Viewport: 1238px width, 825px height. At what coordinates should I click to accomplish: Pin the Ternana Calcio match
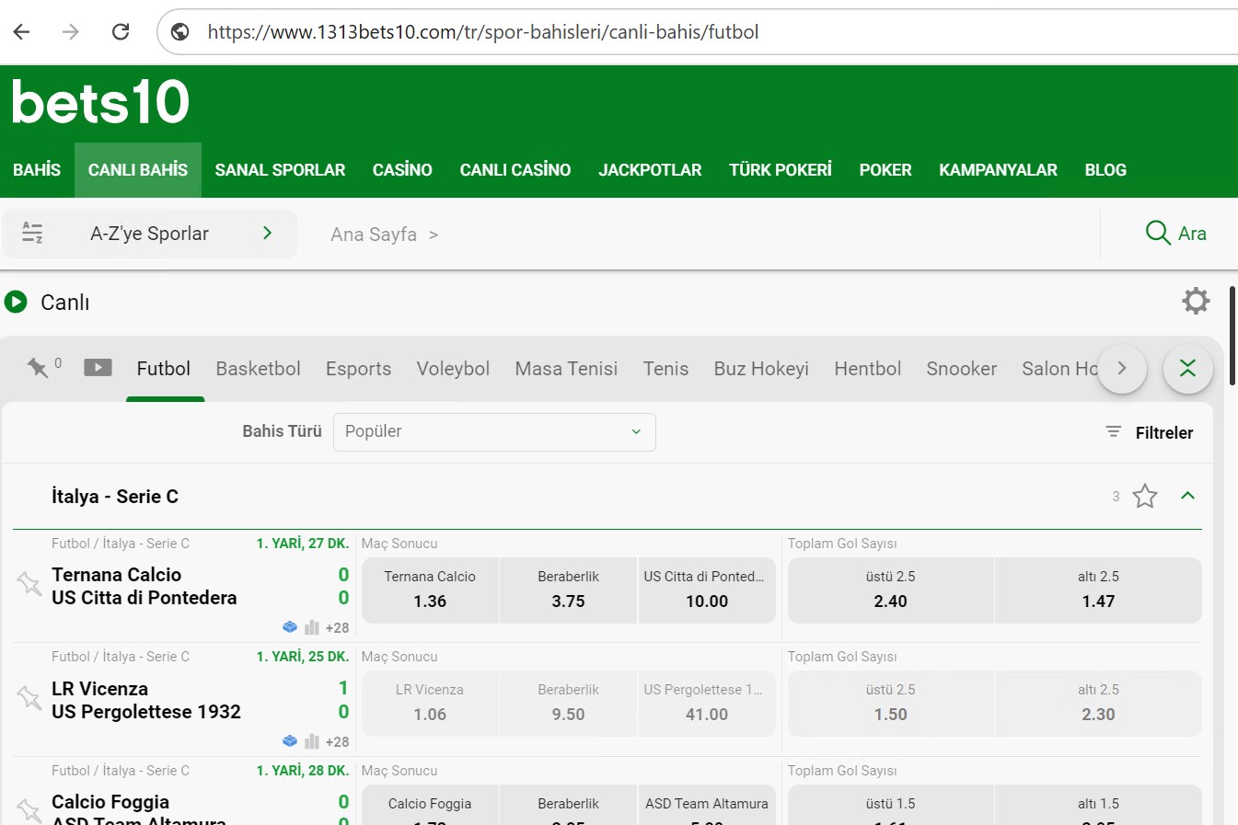click(29, 583)
